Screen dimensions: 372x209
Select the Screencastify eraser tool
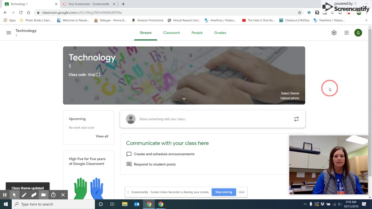(34, 195)
